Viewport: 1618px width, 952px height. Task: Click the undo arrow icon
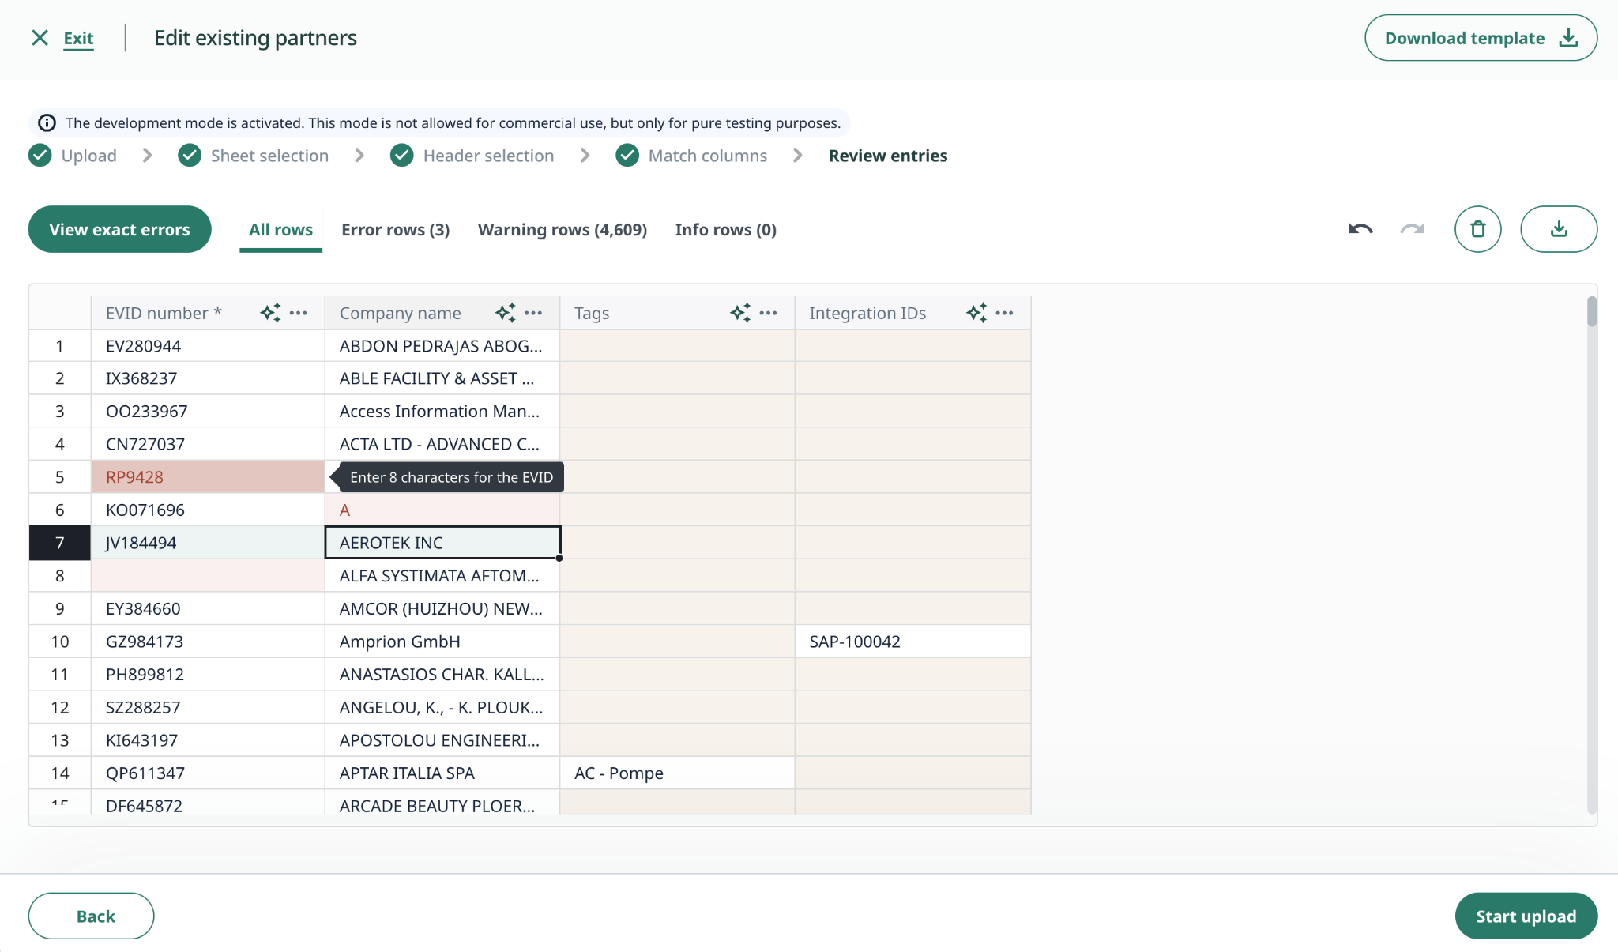click(x=1360, y=229)
